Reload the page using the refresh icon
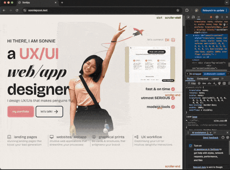This screenshot has height=170, width=230. tap(17, 10)
